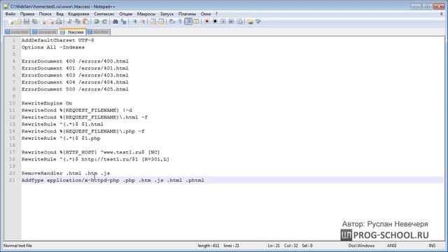Image resolution: width=448 pixels, height=252 pixels.
Task: Click the Paste clipboard icon
Action: (85, 22)
